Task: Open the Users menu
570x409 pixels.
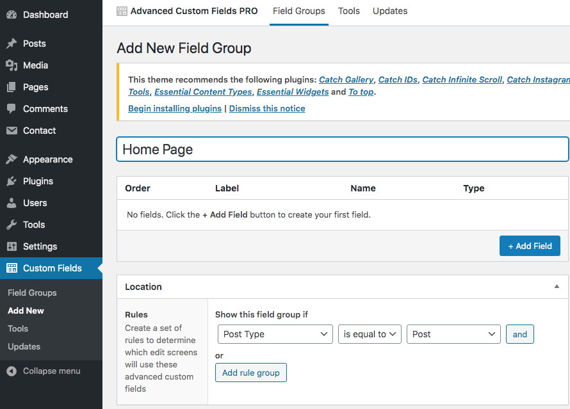Action: [35, 203]
